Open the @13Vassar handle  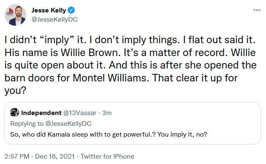coord(80,113)
